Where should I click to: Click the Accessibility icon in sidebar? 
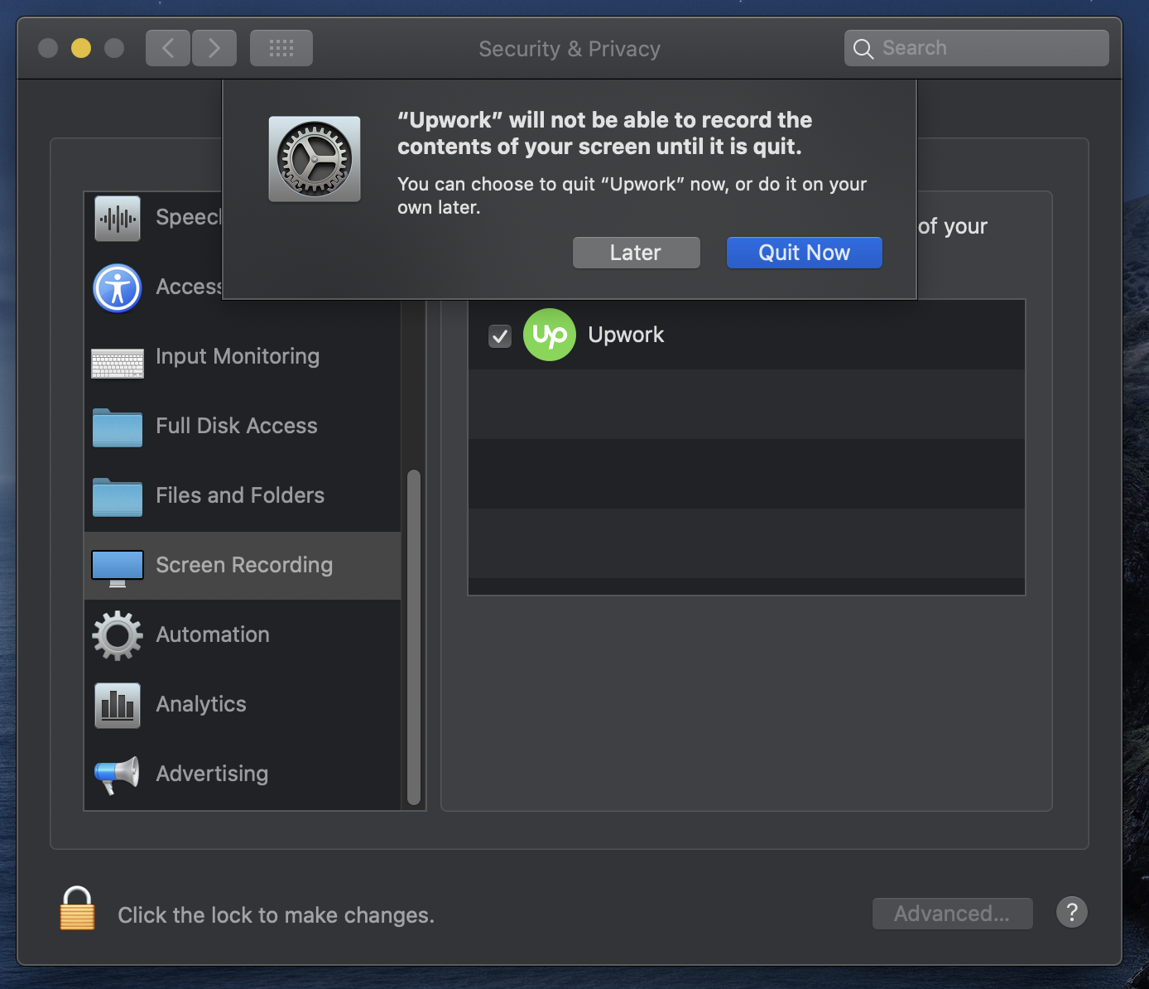pos(118,288)
